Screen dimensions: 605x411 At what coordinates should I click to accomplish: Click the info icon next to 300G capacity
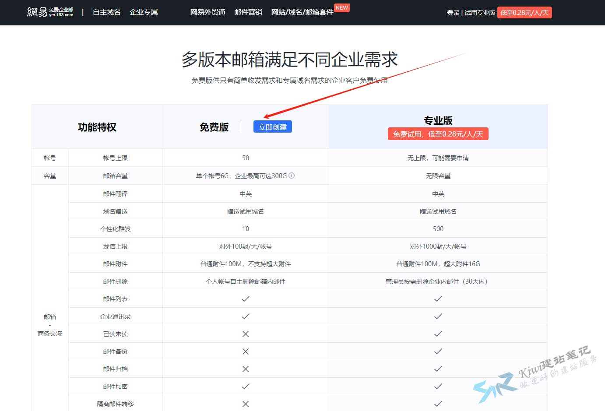click(292, 176)
